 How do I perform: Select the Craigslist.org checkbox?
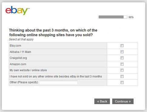[122, 58]
